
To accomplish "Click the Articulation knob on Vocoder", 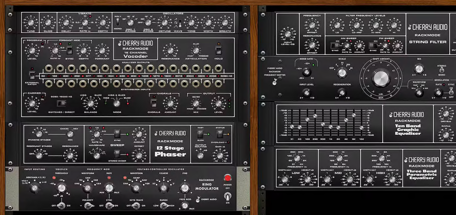I will (196, 51).
